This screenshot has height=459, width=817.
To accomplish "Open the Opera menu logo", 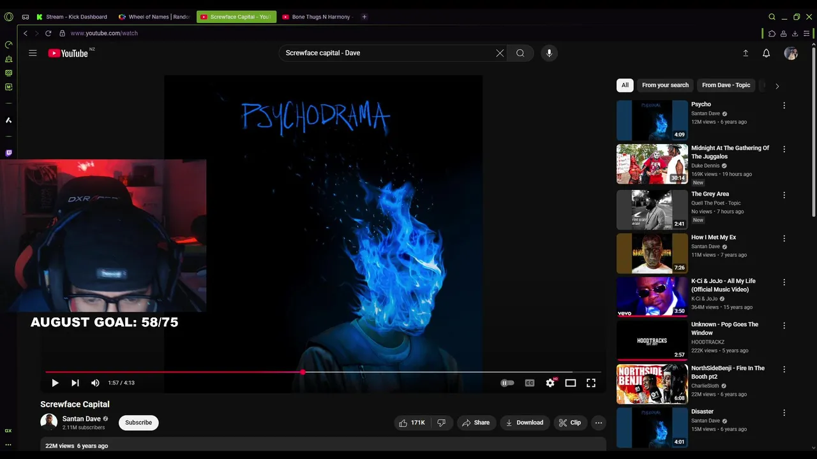I will 8,17.
